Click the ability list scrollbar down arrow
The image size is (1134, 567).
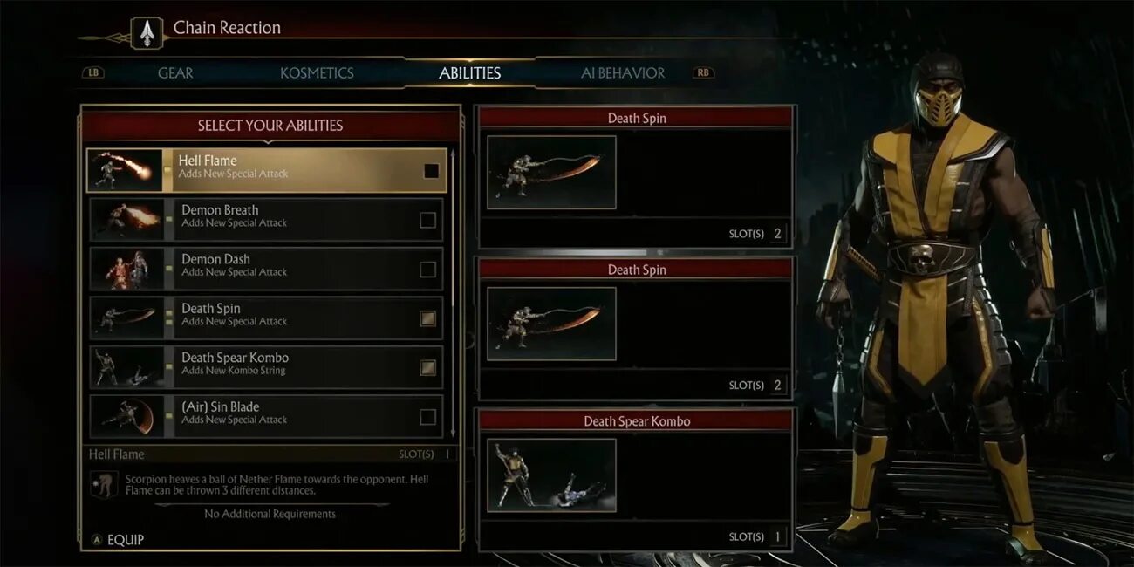point(452,434)
